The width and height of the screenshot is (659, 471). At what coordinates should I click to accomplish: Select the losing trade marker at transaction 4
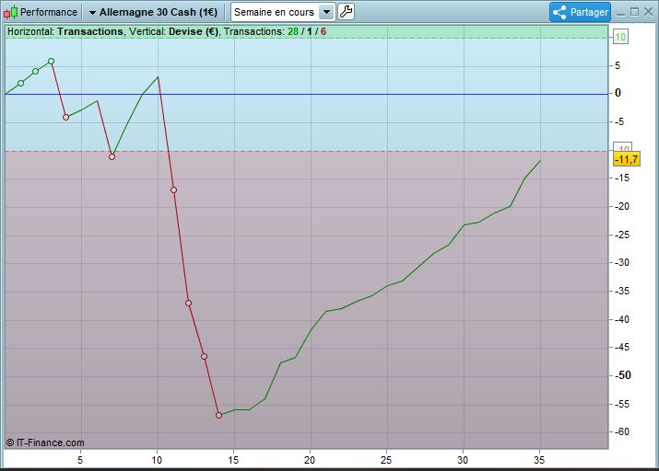pyautogui.click(x=66, y=118)
